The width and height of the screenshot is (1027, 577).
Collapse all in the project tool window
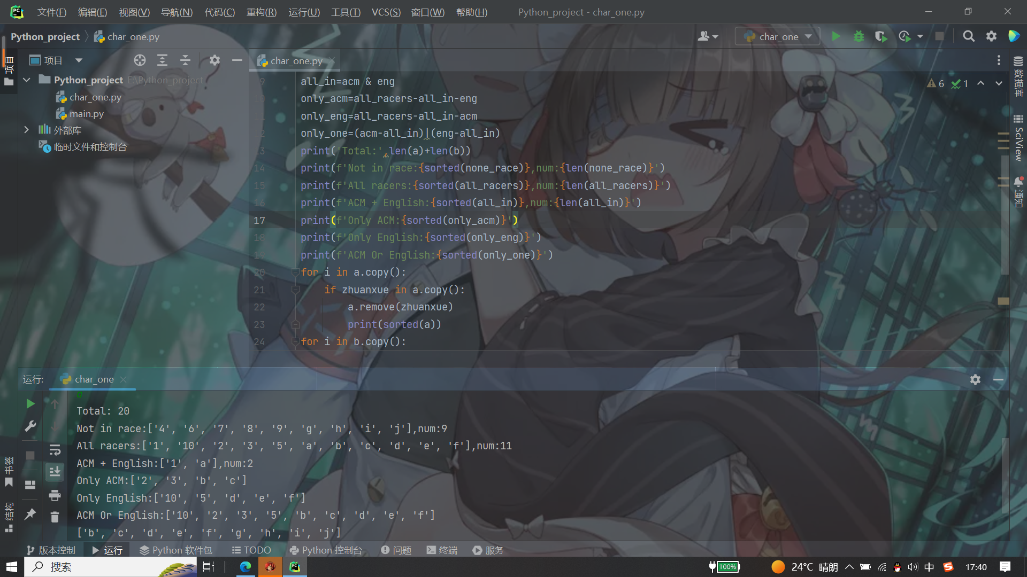point(185,60)
